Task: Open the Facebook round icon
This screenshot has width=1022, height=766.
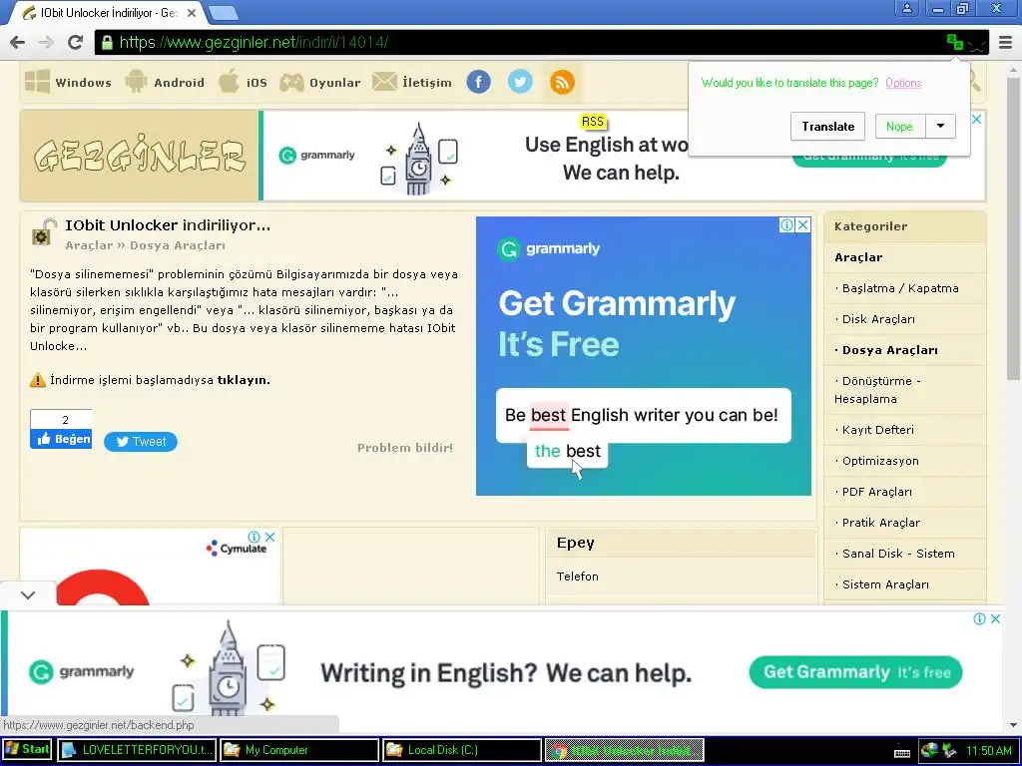Action: pos(478,82)
